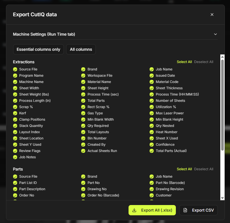Screen dimensions: 230x223
Task: Uncheck Material Code
Action: click(x=152, y=82)
